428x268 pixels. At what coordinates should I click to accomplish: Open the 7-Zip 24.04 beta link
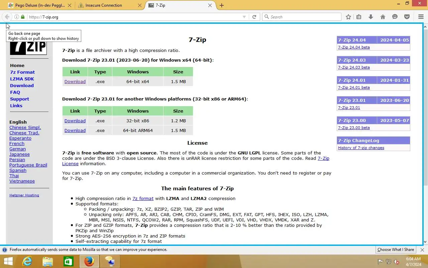(x=354, y=47)
